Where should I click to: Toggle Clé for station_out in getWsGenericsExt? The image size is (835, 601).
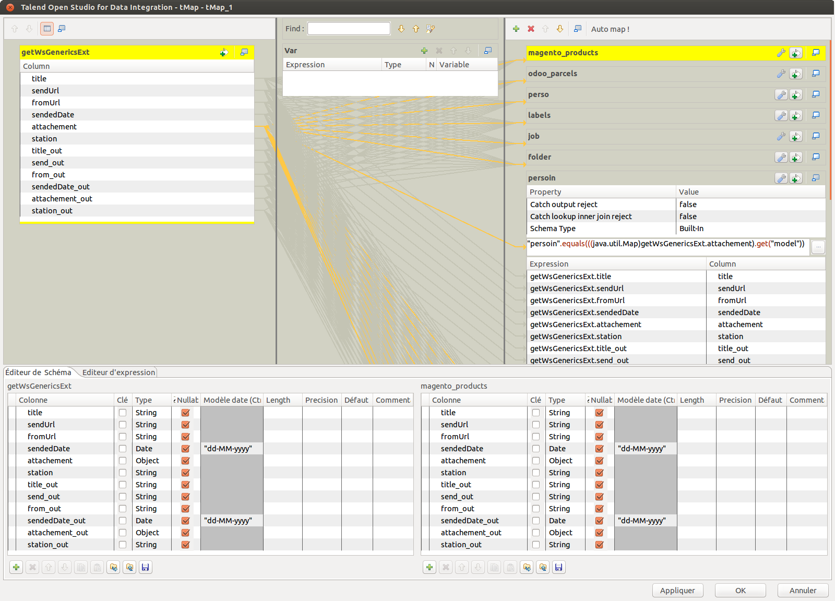[x=123, y=545]
